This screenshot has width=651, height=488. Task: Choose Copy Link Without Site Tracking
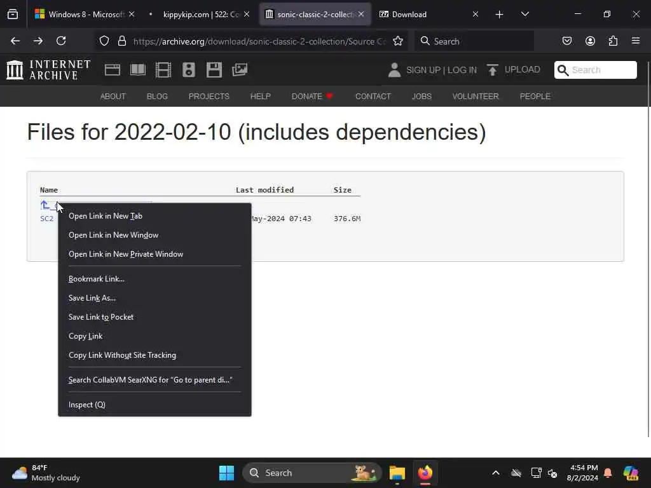[155, 355]
